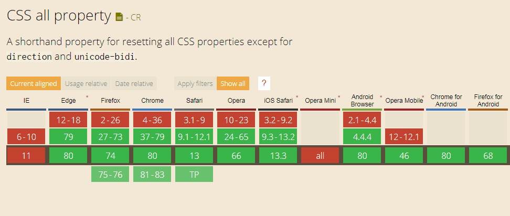The width and height of the screenshot is (510, 216).
Task: Switch to Usage relative view
Action: click(86, 83)
